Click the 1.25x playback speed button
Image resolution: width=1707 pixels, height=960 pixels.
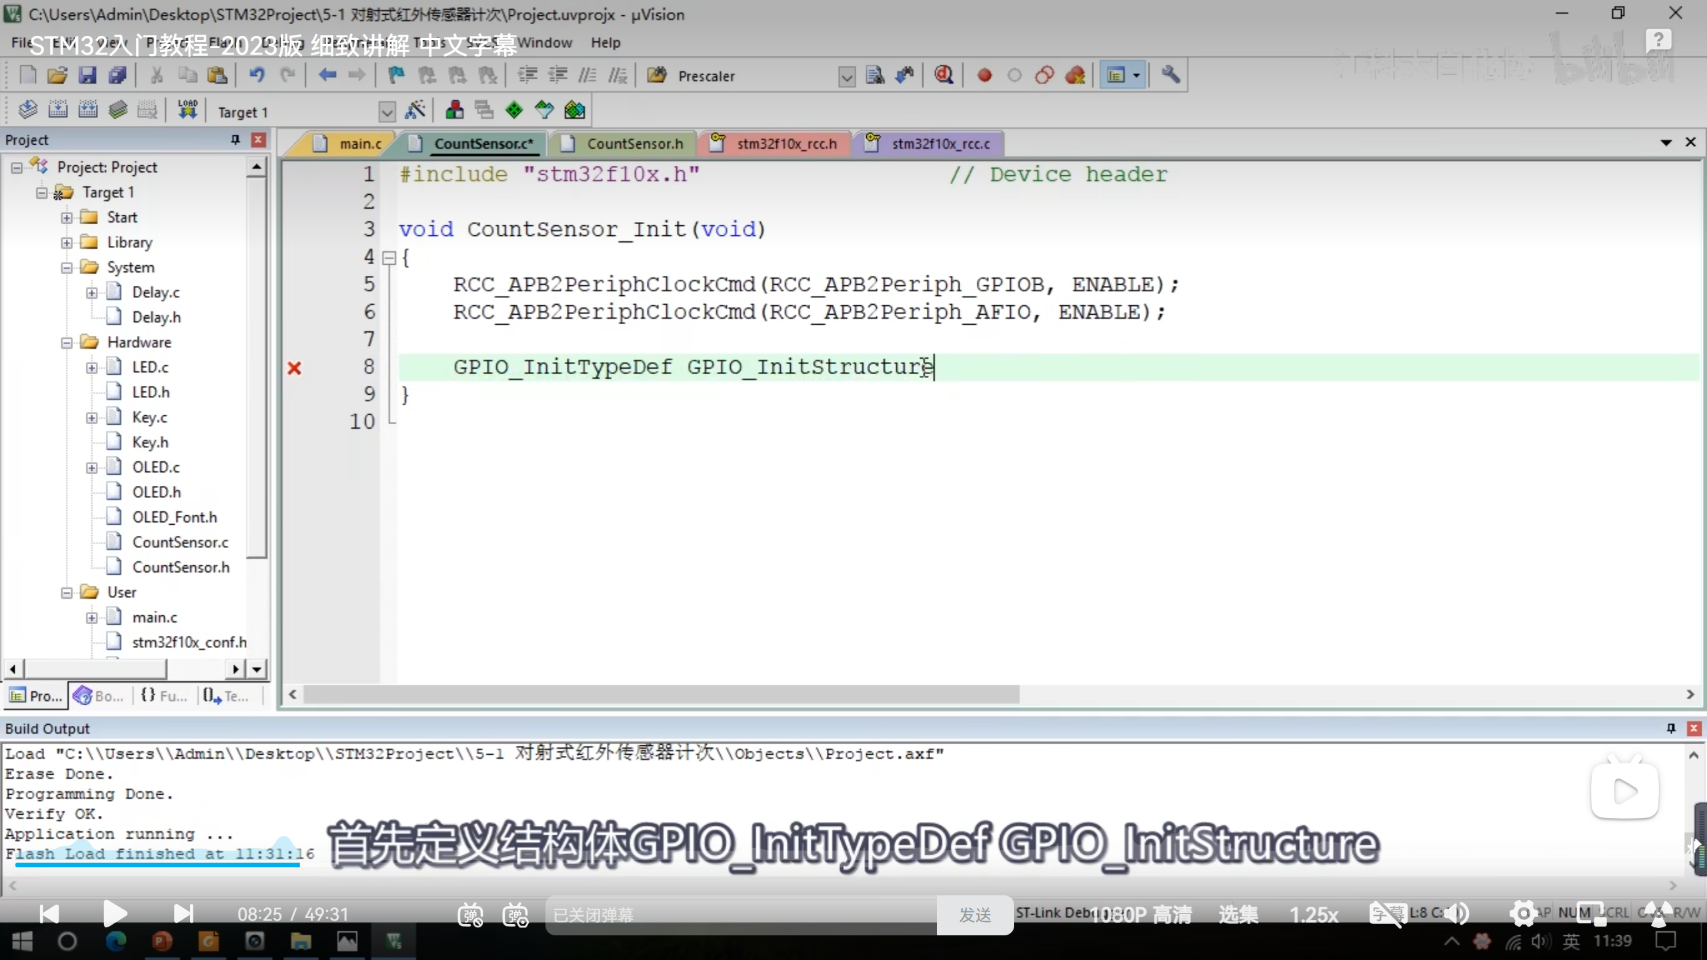(x=1314, y=915)
